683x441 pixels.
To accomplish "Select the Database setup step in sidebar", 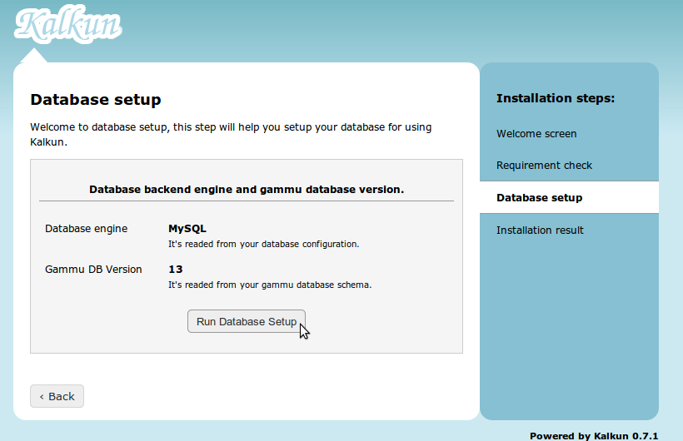I will pyautogui.click(x=570, y=198).
